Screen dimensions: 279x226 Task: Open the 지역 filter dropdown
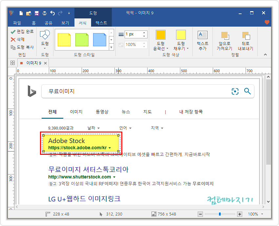pos(157,128)
